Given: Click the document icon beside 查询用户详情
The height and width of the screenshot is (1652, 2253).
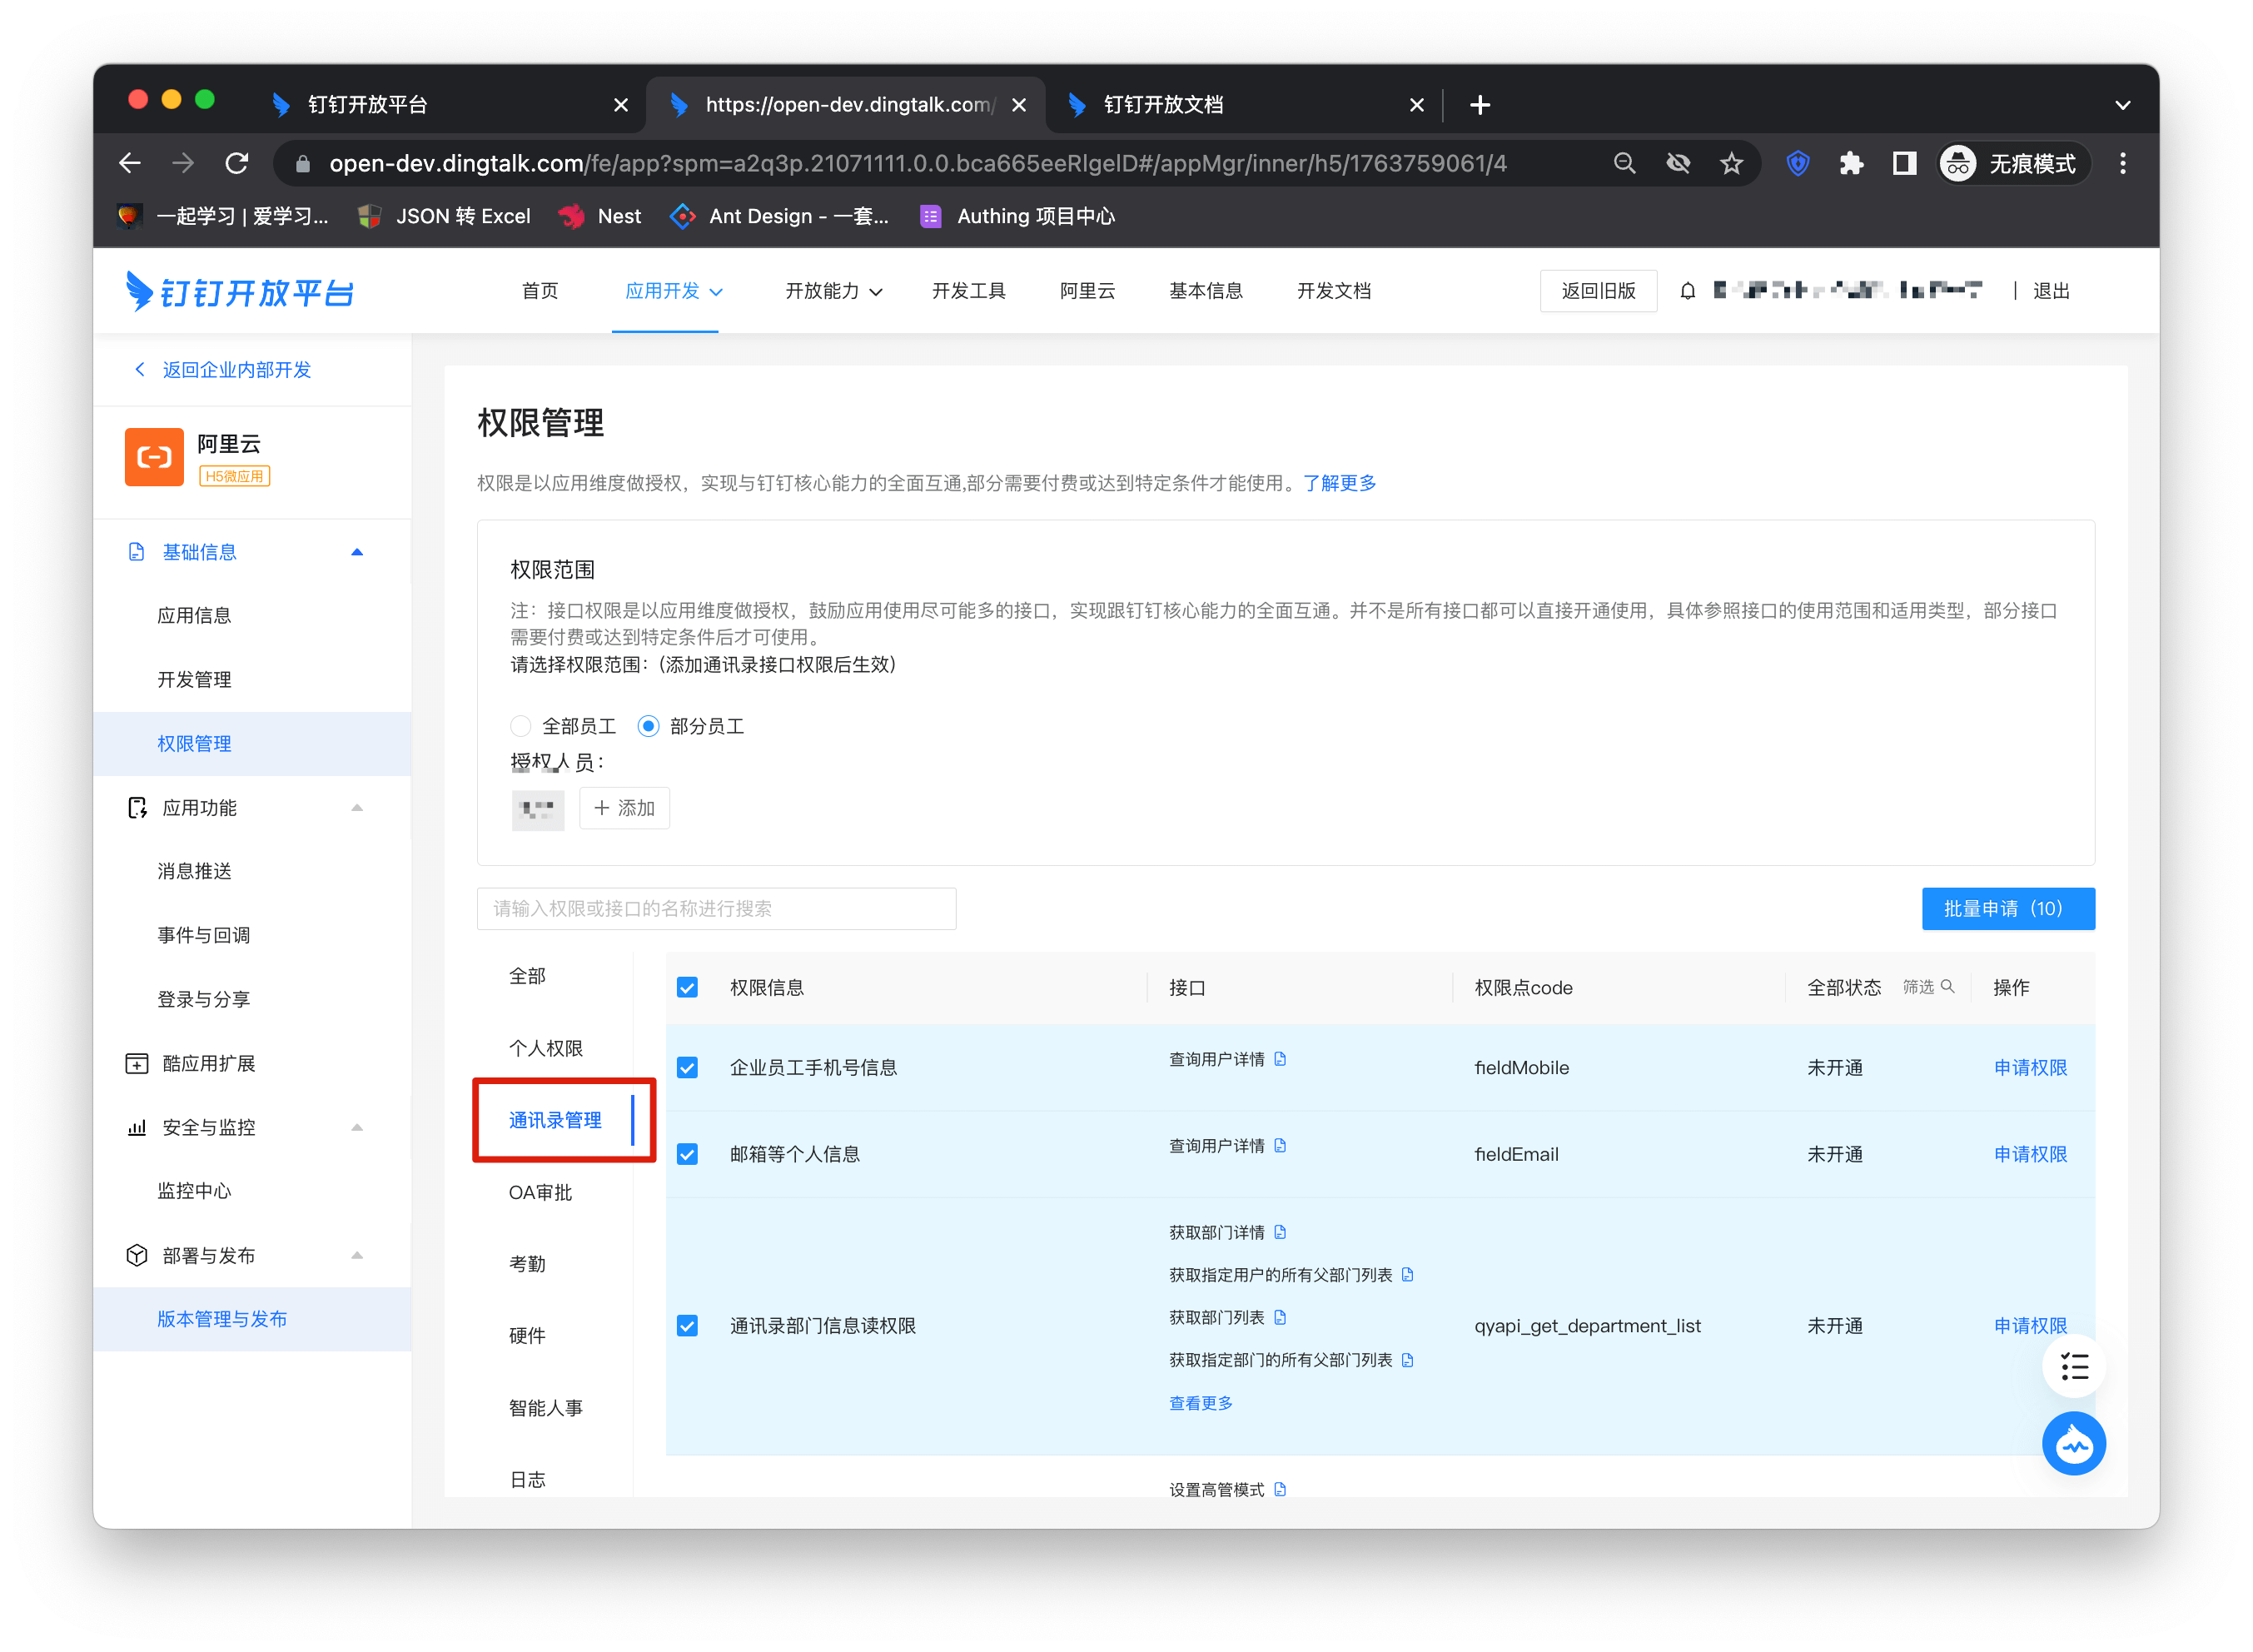Looking at the screenshot, I should [1283, 1059].
